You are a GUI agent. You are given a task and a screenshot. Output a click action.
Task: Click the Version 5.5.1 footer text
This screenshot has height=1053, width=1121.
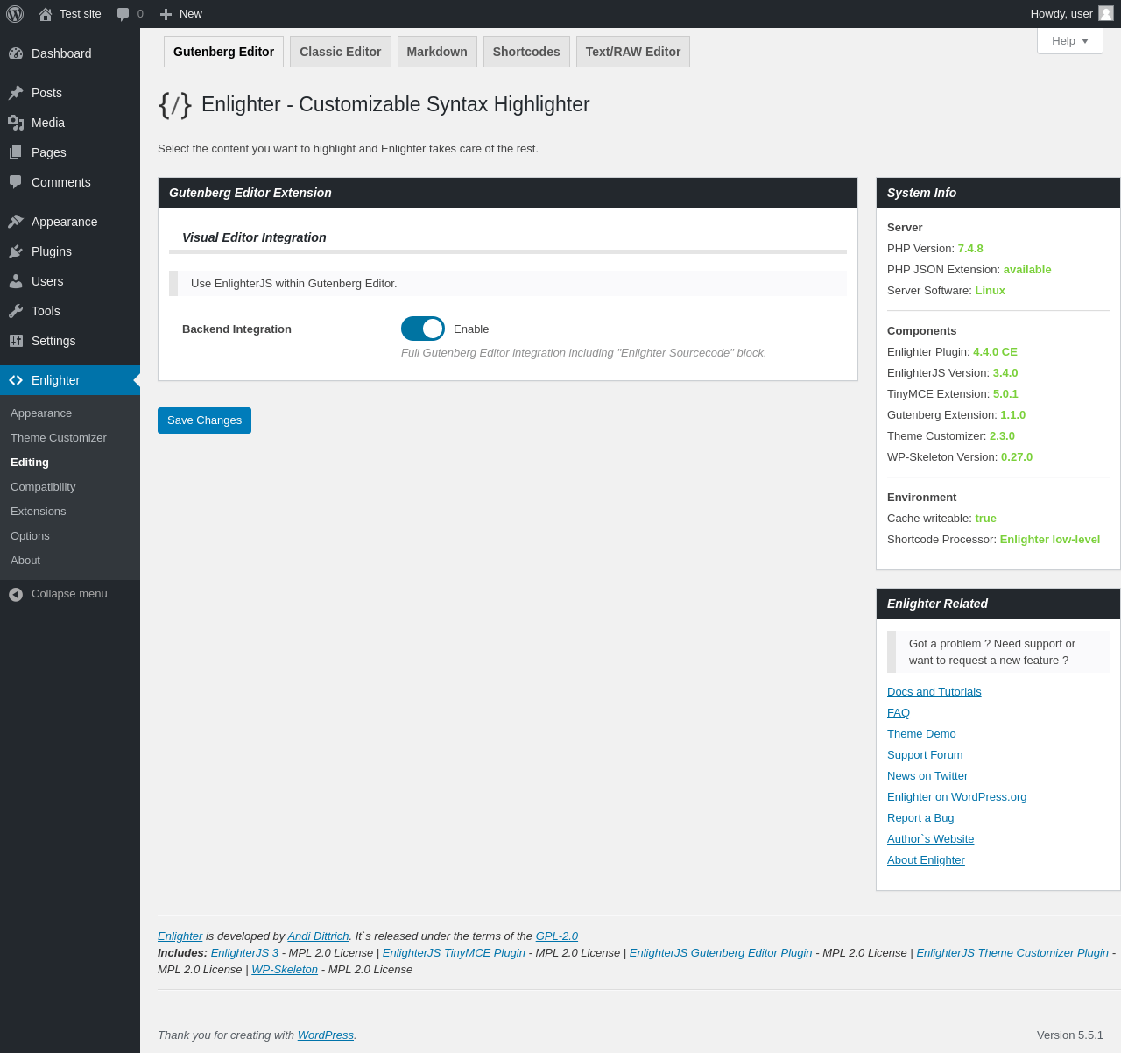(1070, 1035)
